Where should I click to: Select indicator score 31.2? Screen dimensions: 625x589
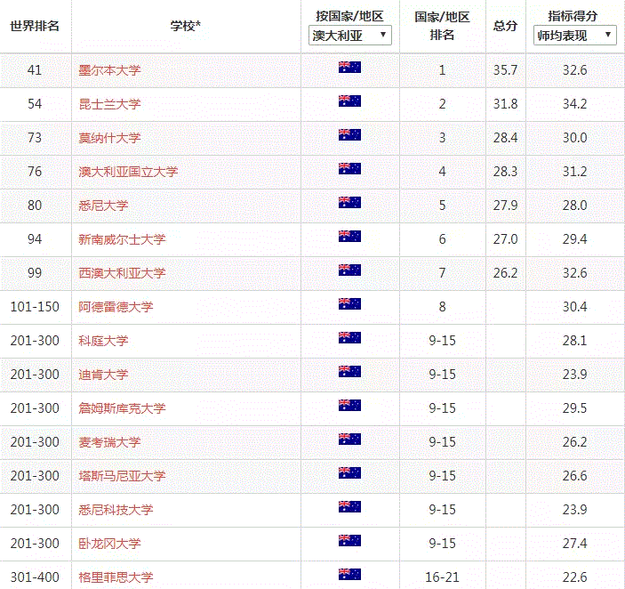575,172
